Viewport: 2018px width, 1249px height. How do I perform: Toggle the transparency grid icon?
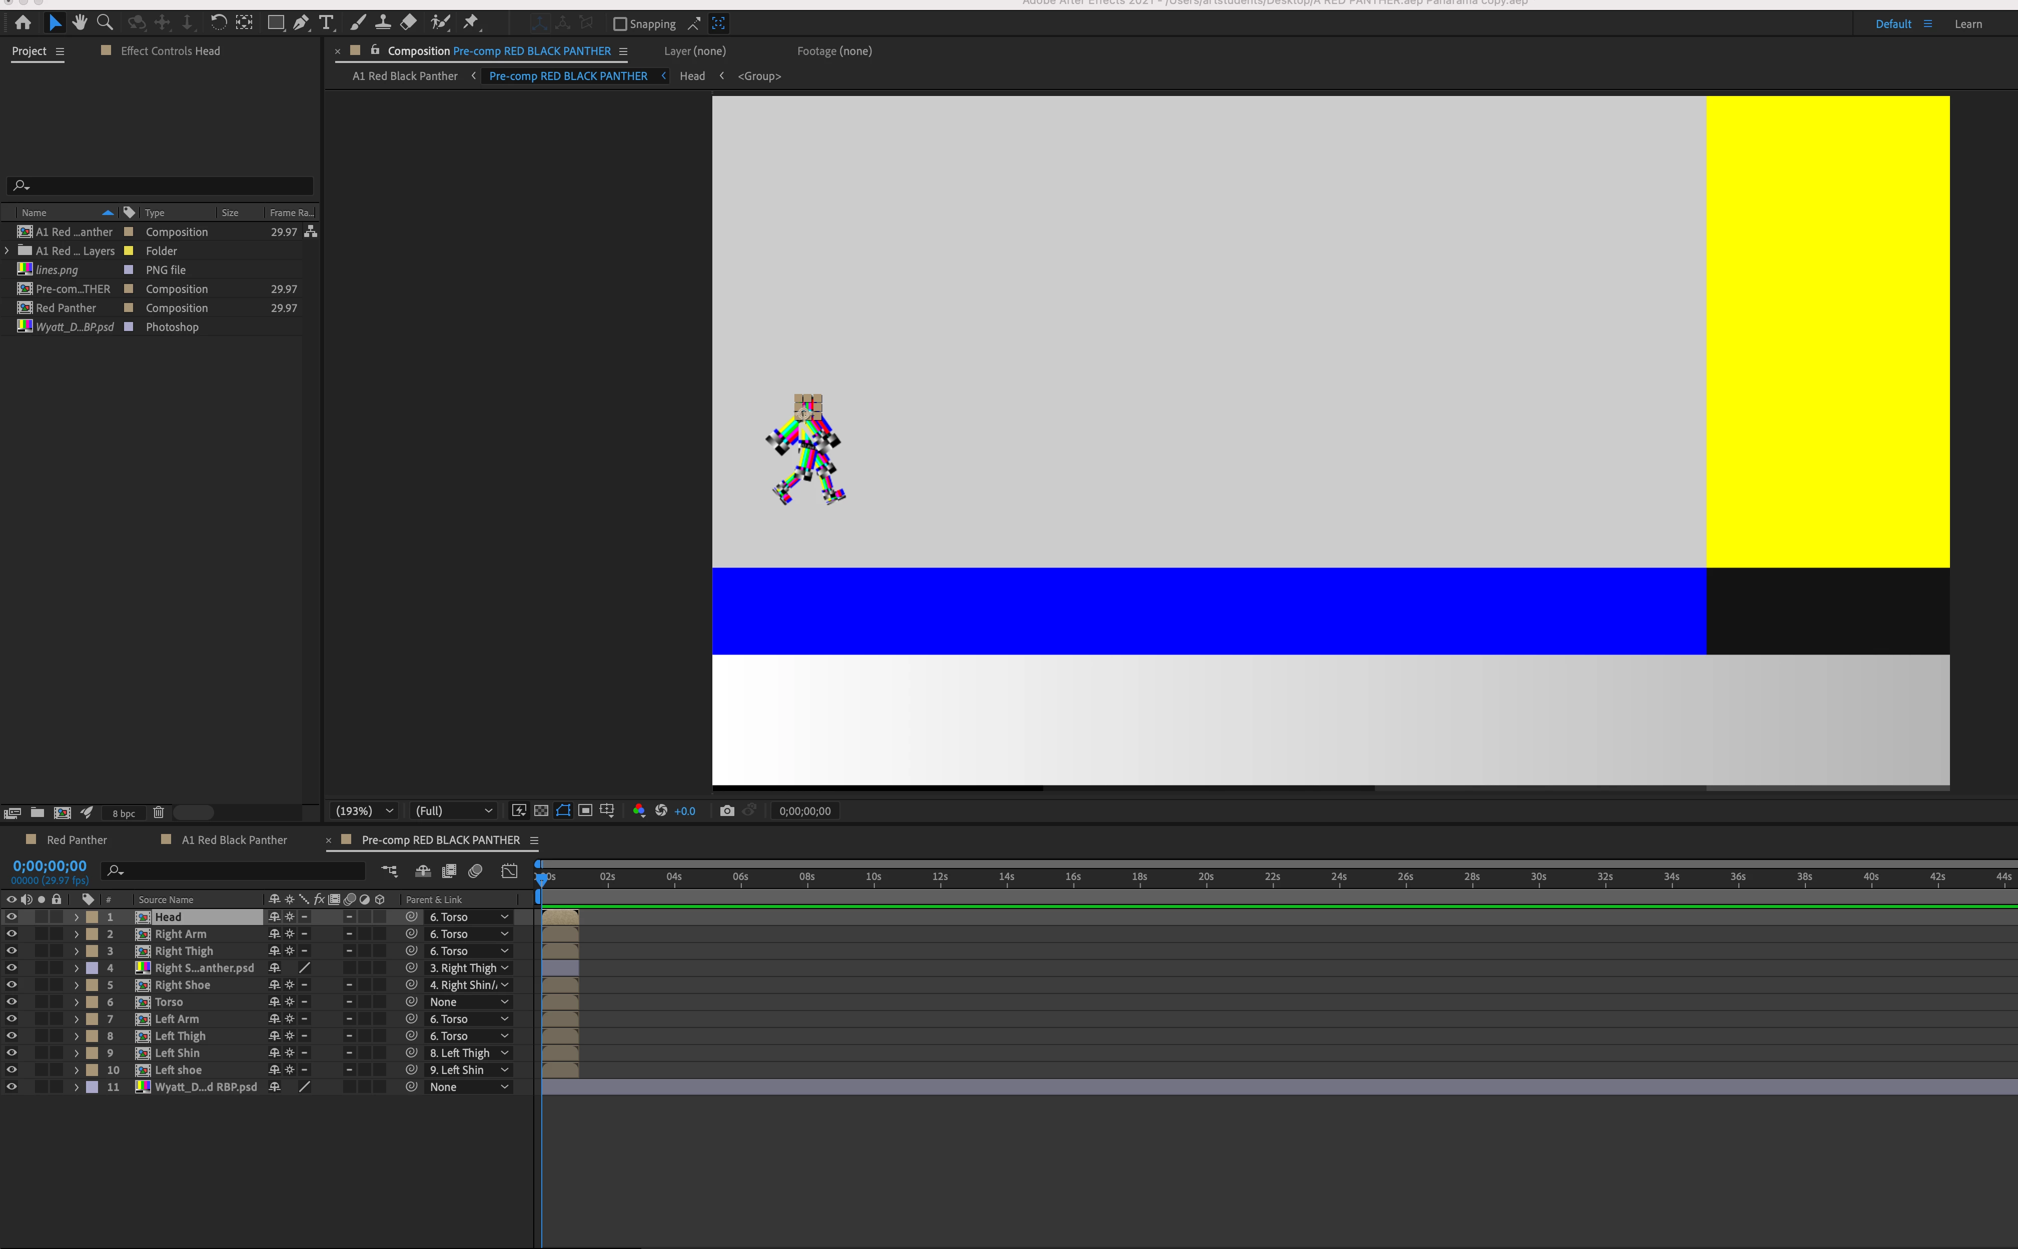pyautogui.click(x=541, y=810)
